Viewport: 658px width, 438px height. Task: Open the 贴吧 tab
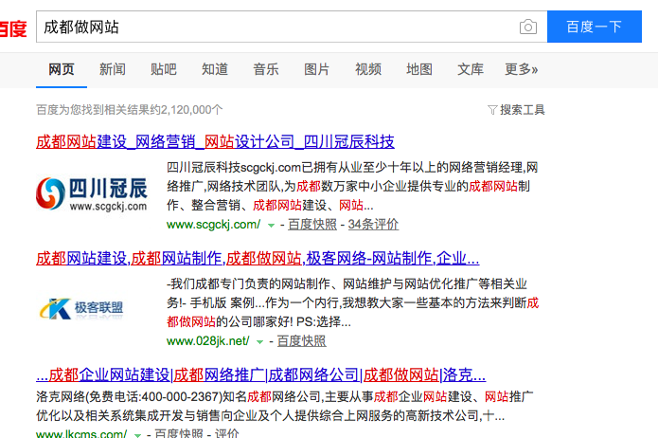click(x=163, y=69)
